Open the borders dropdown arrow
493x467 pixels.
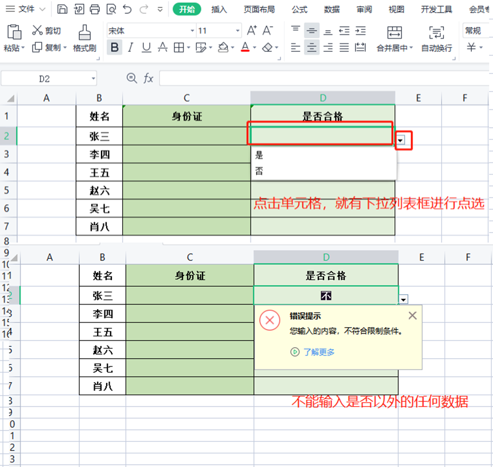click(x=189, y=48)
